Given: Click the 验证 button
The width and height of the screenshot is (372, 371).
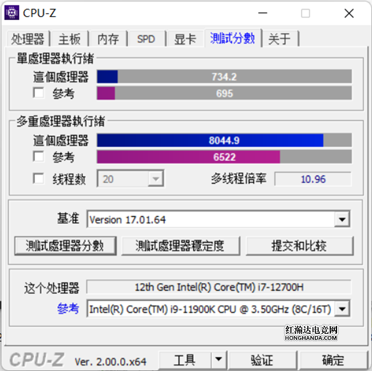Looking at the screenshot, I should pyautogui.click(x=263, y=360).
